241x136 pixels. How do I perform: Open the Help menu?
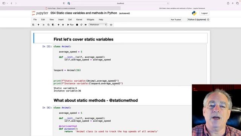(101, 20)
